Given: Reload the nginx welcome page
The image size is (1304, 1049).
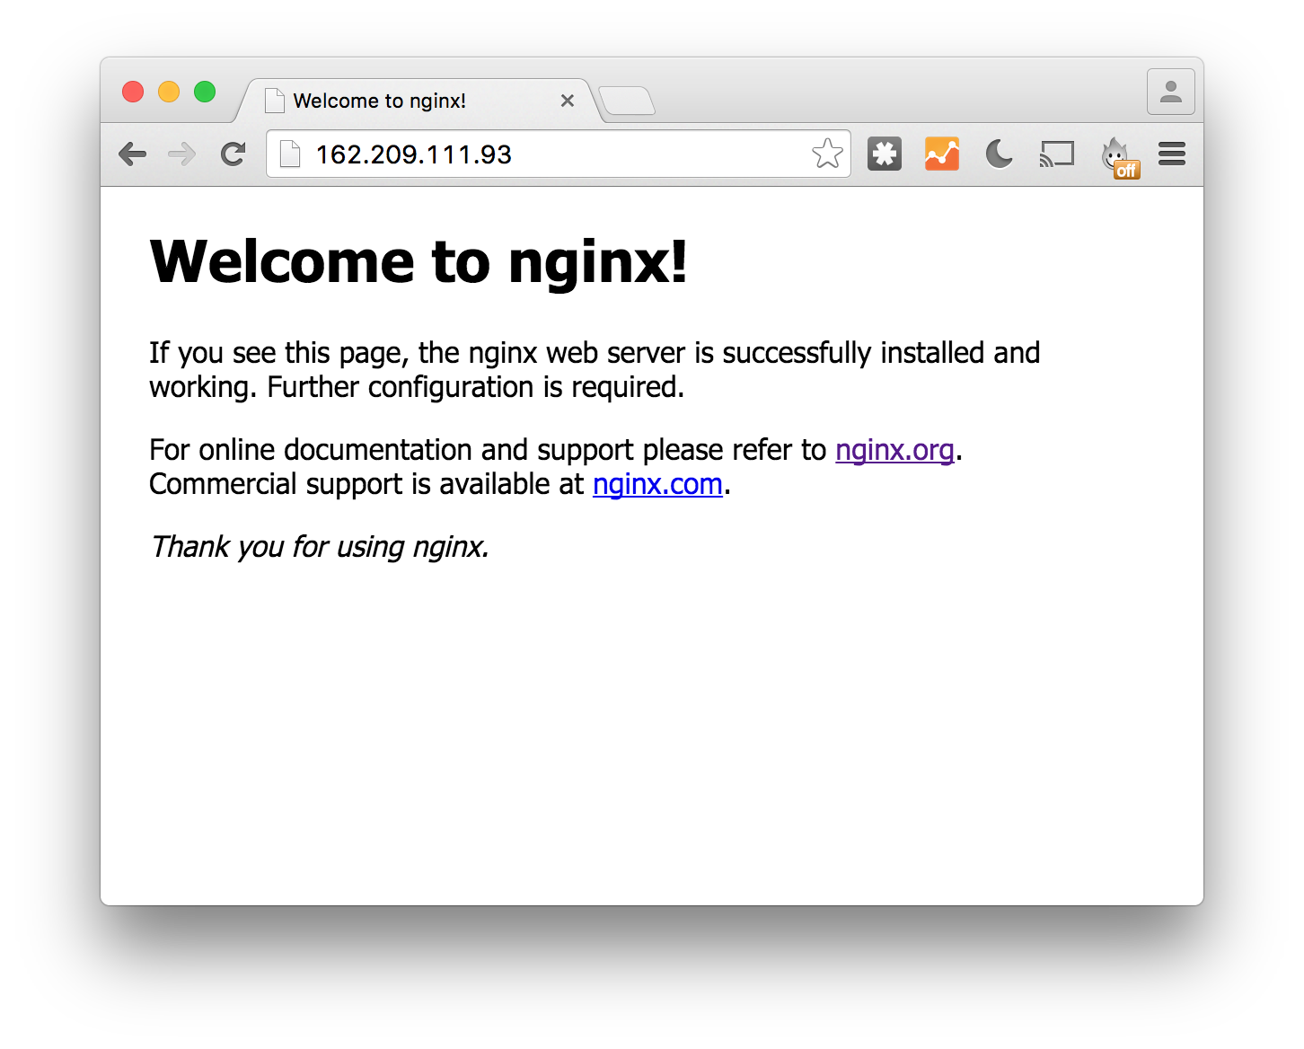Looking at the screenshot, I should tap(233, 154).
